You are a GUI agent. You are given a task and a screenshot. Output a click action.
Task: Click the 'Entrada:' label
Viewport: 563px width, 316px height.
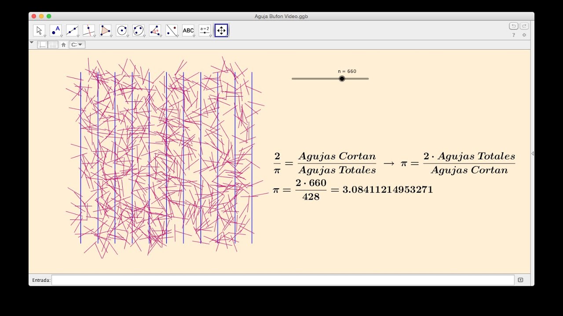[x=41, y=280]
